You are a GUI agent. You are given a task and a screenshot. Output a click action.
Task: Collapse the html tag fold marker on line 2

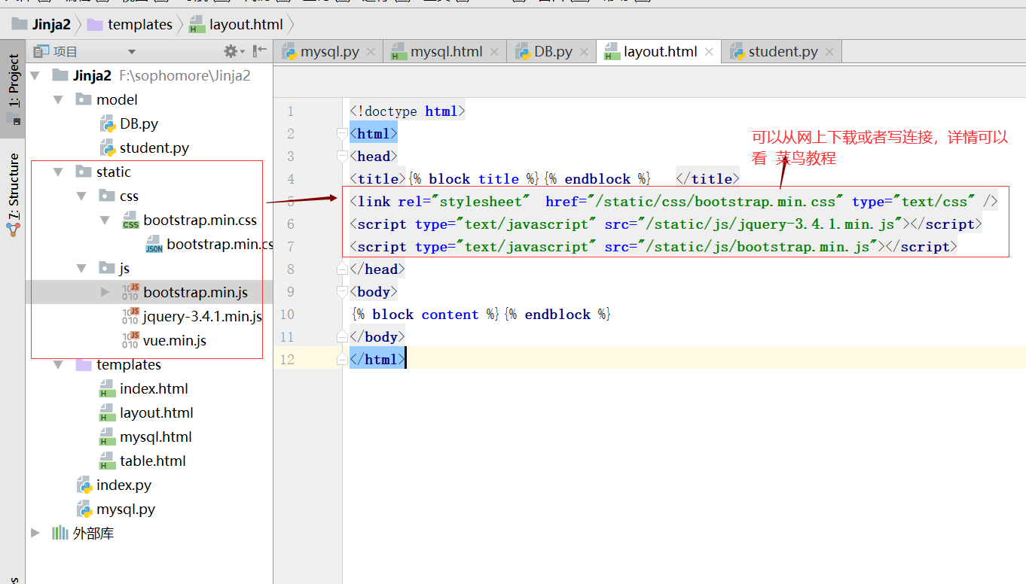click(343, 133)
